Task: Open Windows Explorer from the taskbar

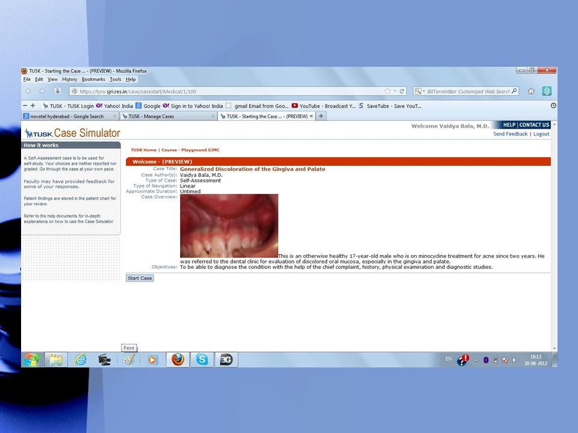Action: click(x=56, y=360)
